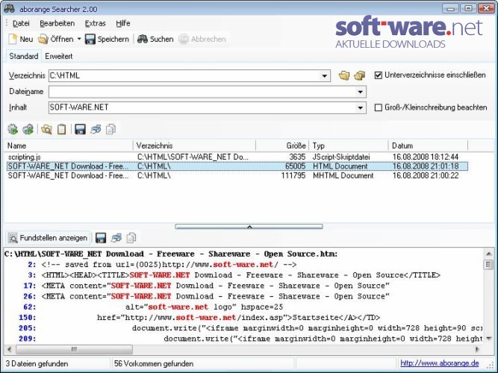Open the Datei menu
This screenshot has height=373, width=498.
point(21,23)
